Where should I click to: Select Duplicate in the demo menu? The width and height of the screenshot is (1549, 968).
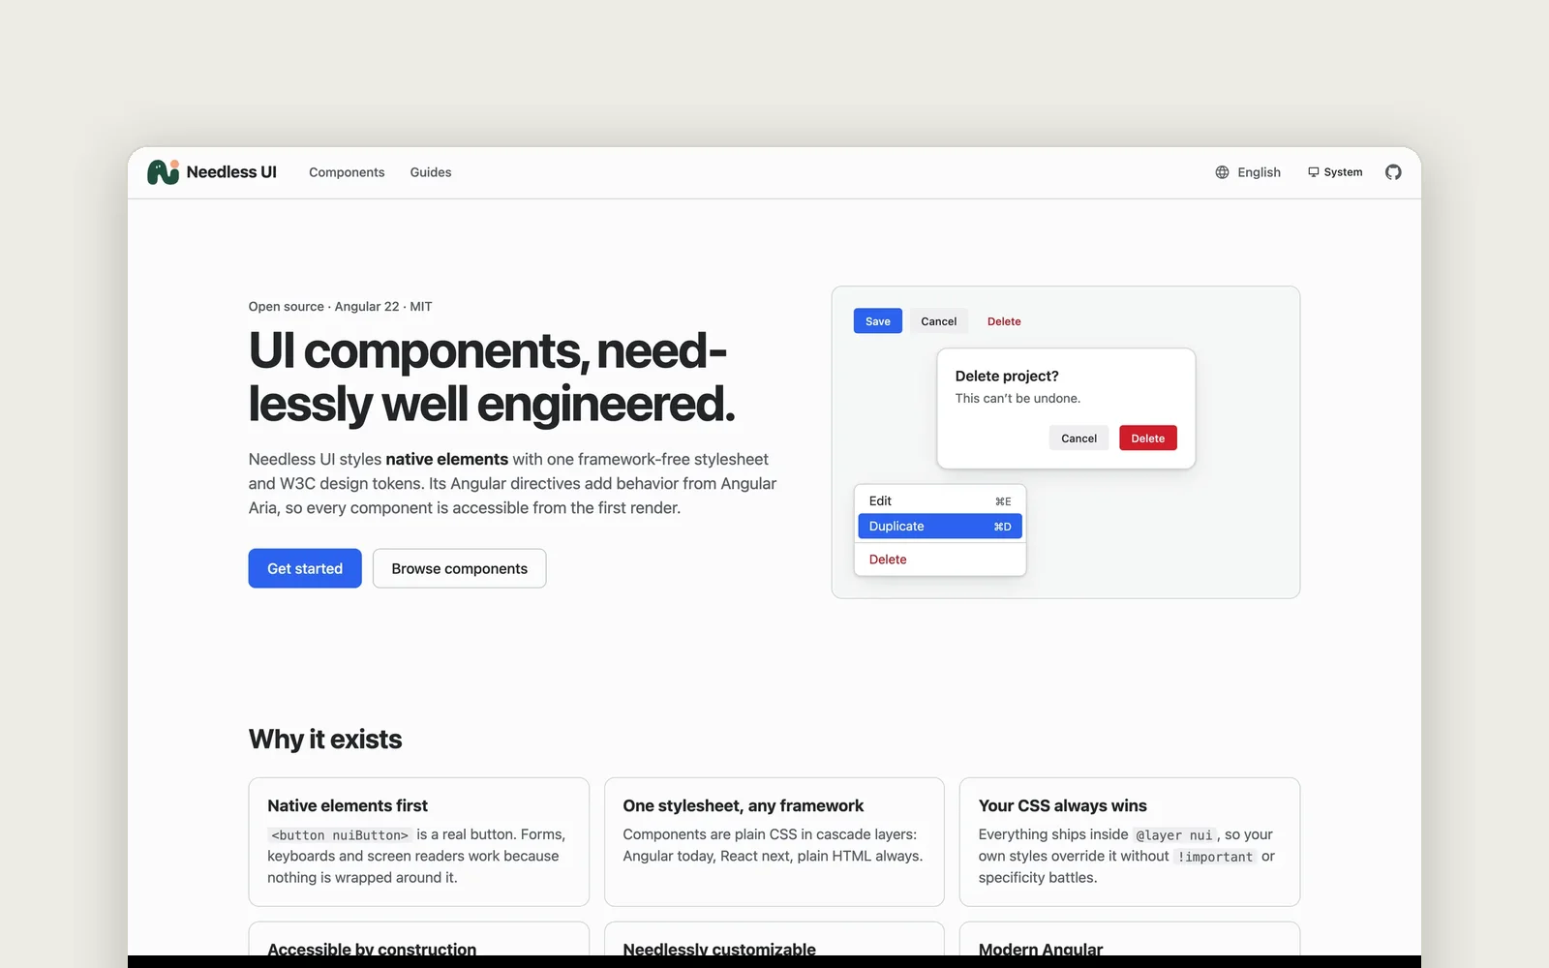[939, 527]
